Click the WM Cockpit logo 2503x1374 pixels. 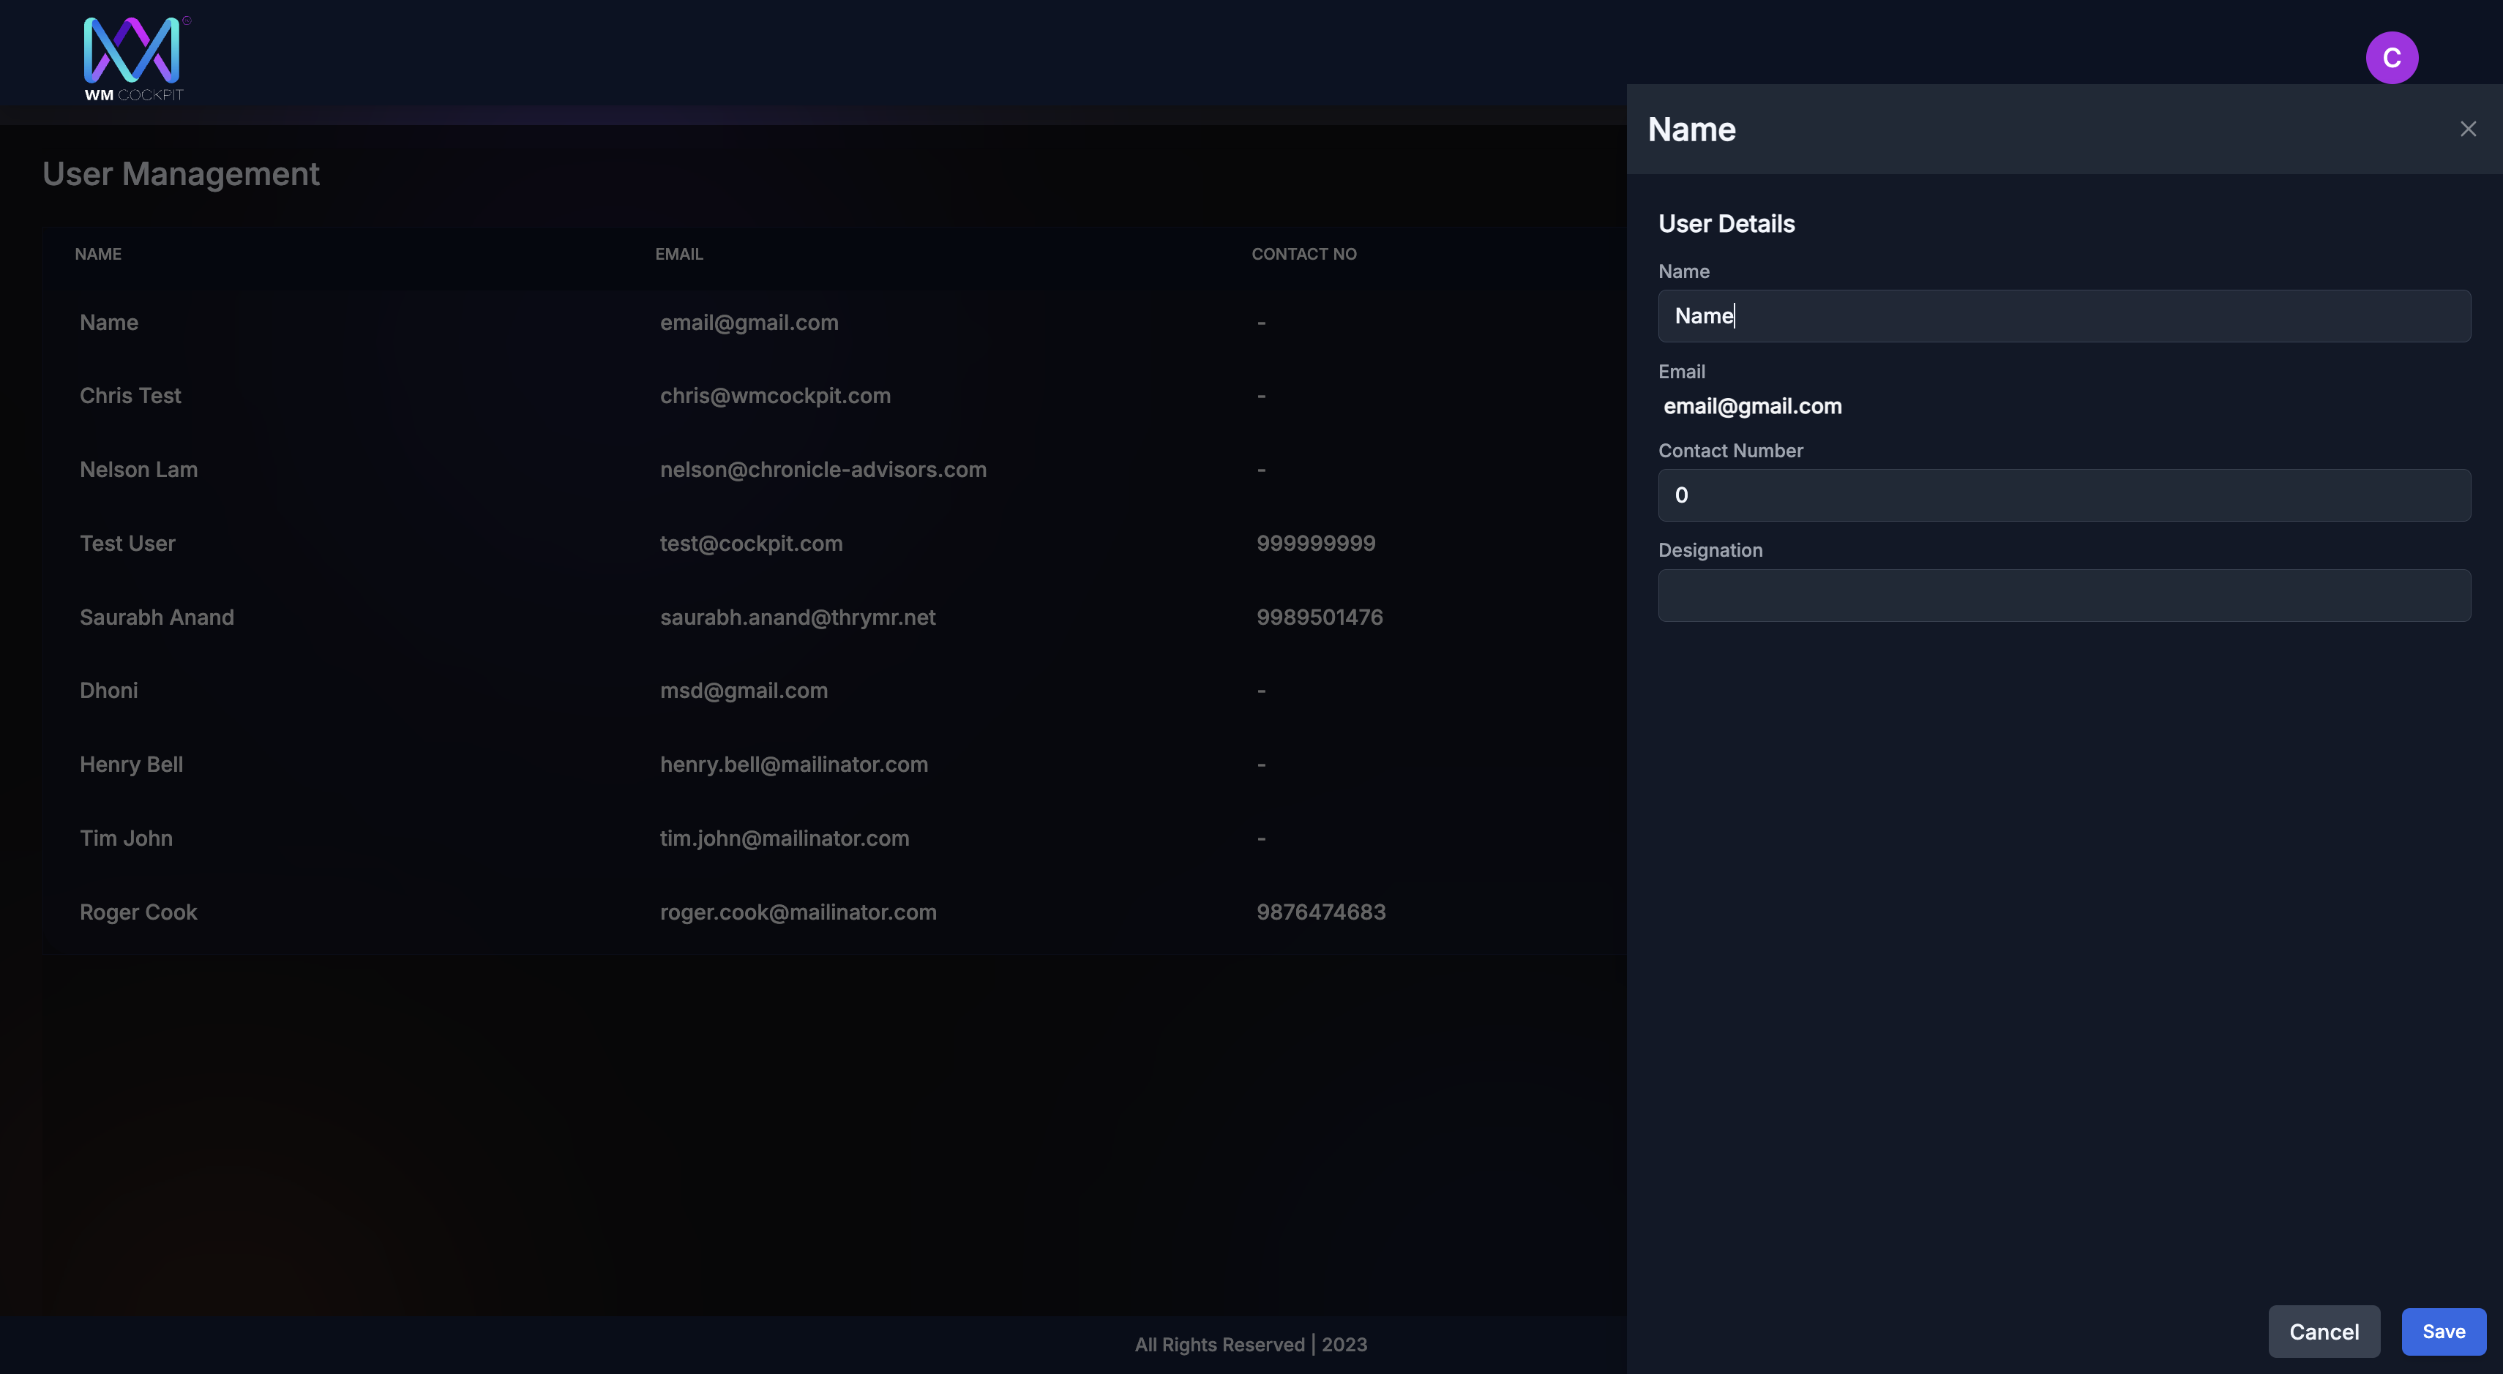click(135, 59)
